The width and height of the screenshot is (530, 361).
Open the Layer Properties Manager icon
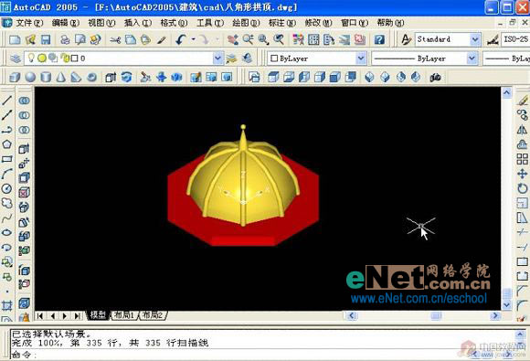point(16,58)
